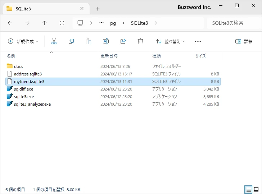The height and width of the screenshot is (194, 262).
Task: Click the SQLite3 breadcrumb segment
Action: click(139, 23)
